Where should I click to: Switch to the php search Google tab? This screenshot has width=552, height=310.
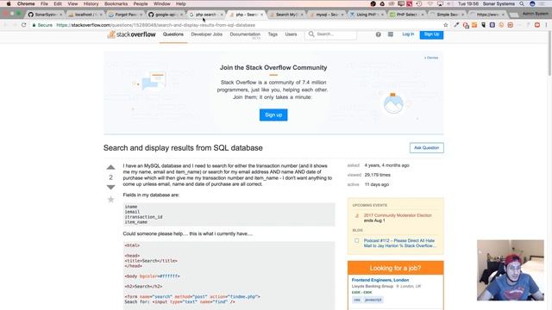[205, 15]
